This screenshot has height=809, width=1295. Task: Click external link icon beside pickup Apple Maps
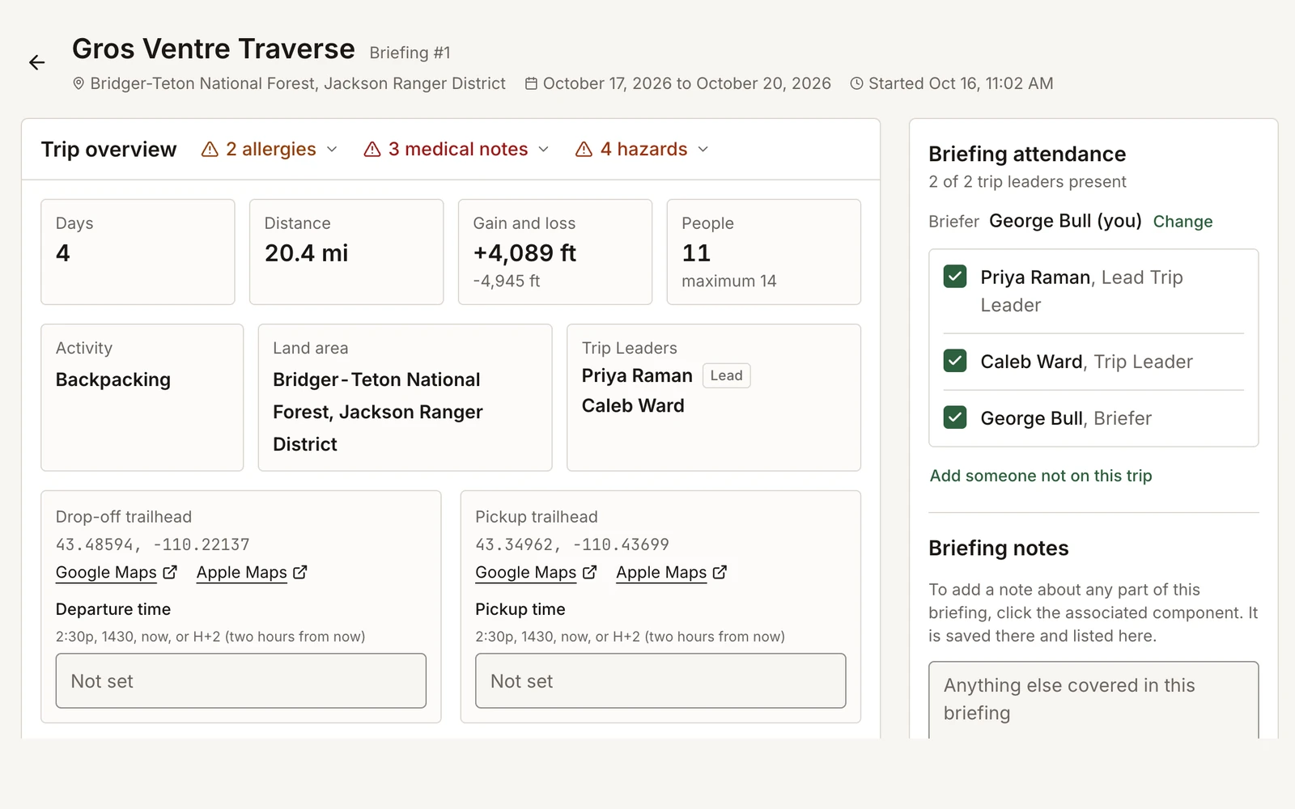click(720, 572)
